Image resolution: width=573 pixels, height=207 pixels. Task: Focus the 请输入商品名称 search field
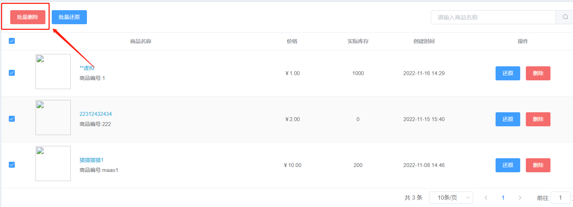tap(493, 17)
